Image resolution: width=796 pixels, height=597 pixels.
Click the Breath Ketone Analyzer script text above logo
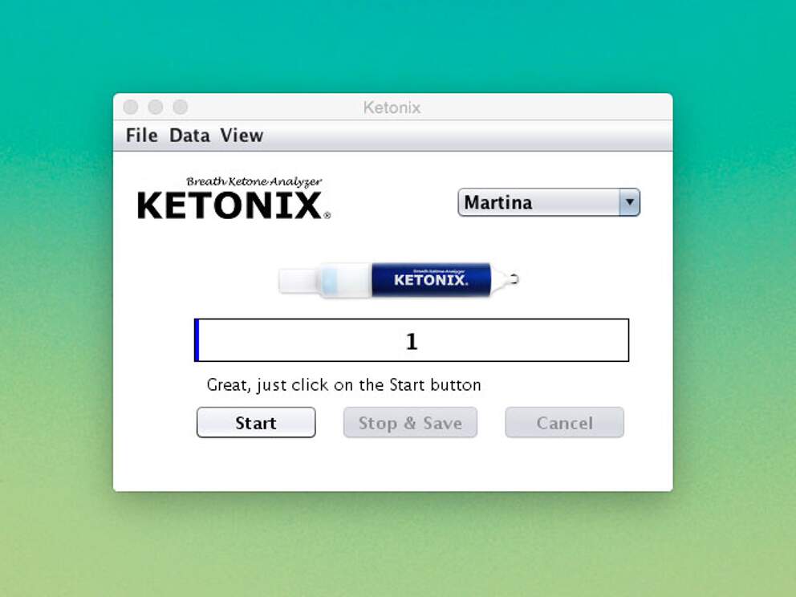[253, 182]
